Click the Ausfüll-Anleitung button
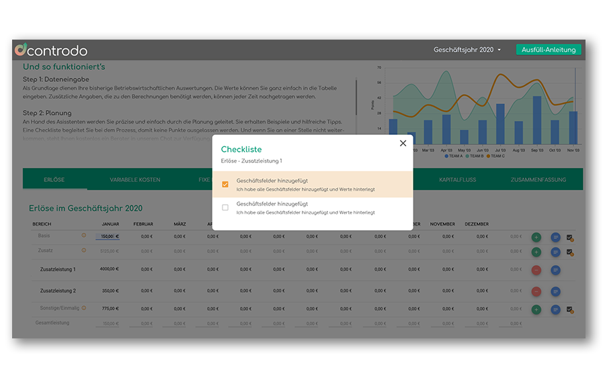605x380 pixels. pyautogui.click(x=549, y=50)
